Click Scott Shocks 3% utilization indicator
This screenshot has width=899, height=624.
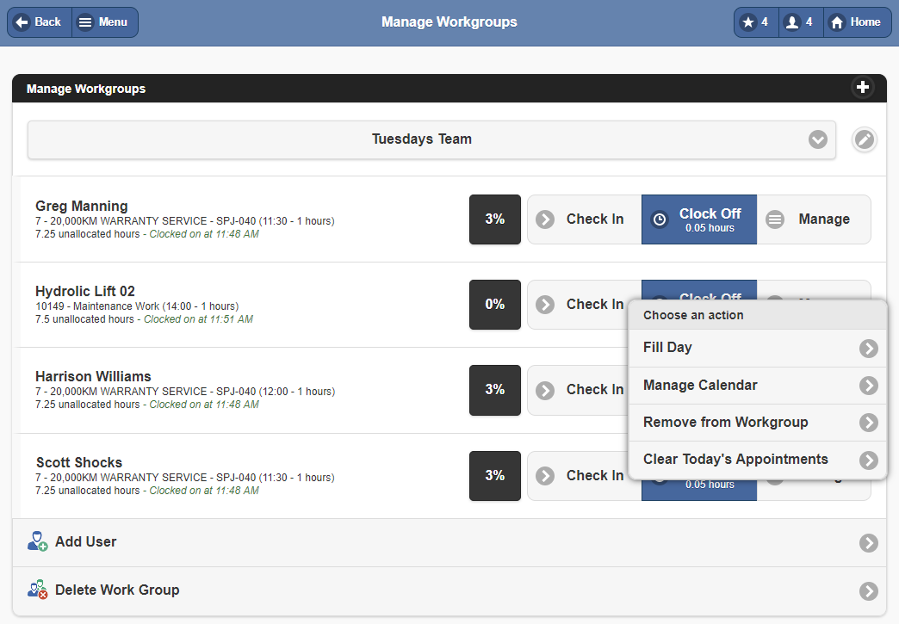(494, 475)
